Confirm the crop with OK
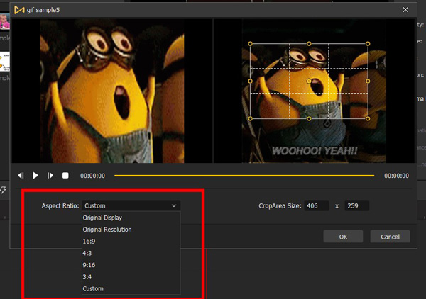This screenshot has height=299, width=426. (x=343, y=237)
